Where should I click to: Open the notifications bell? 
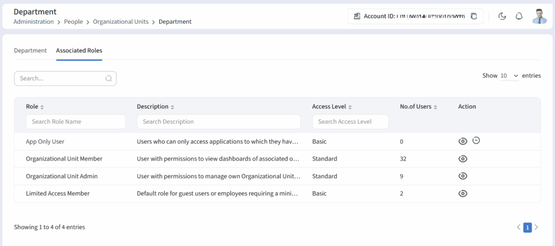point(519,16)
